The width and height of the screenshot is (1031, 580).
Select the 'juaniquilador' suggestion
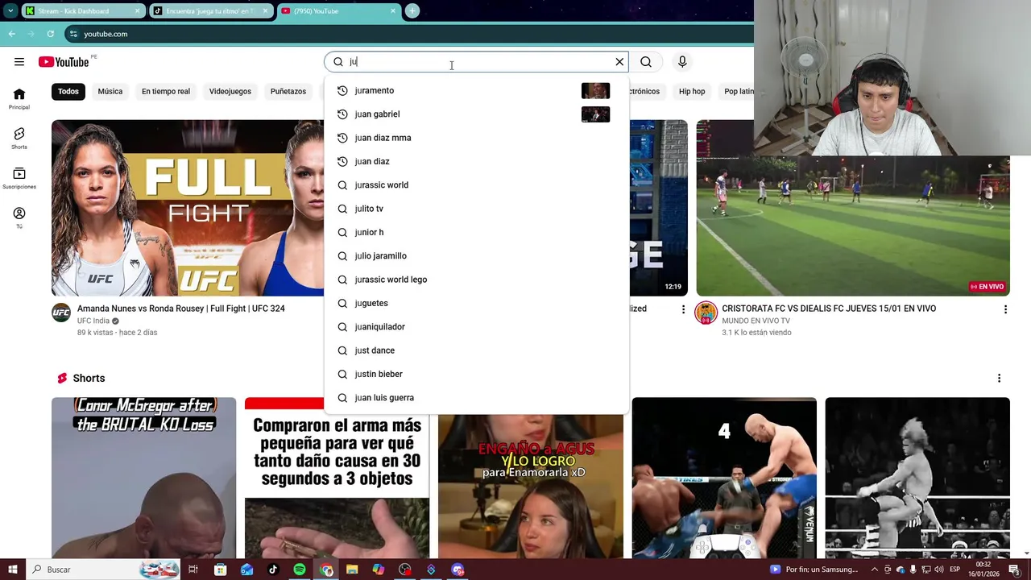point(475,327)
